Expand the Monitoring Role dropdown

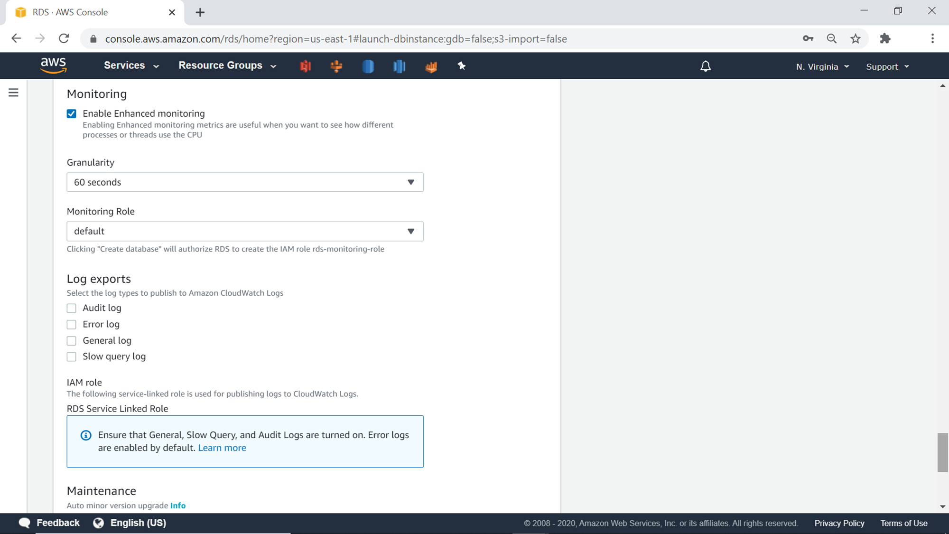point(245,232)
